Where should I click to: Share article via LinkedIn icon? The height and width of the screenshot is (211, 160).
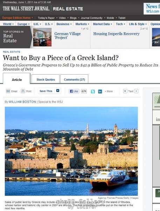tap(100, 91)
